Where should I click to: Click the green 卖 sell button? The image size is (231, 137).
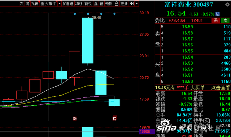[225, 20]
